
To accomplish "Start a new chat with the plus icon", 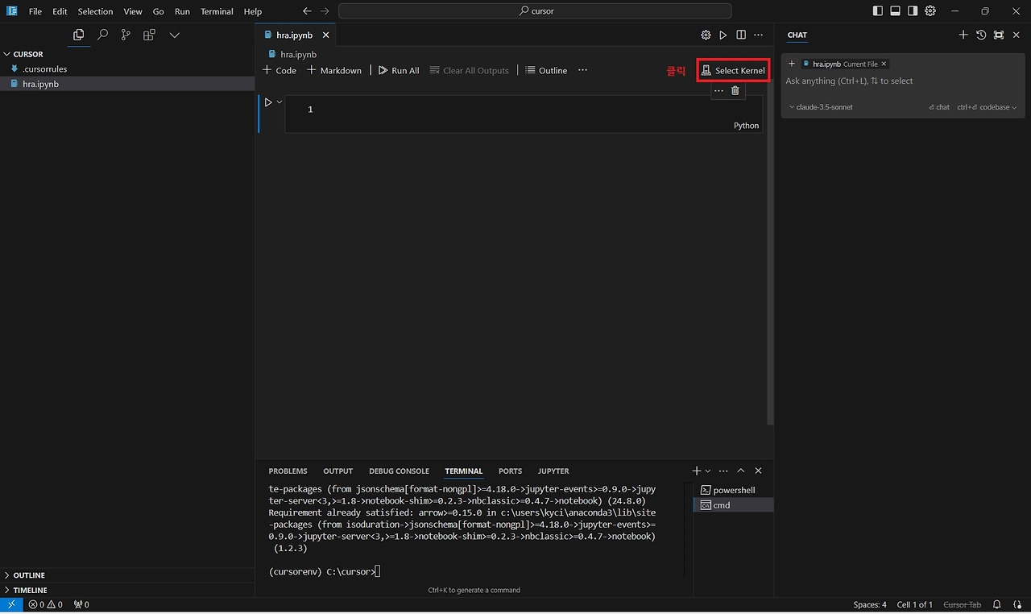I will [963, 35].
